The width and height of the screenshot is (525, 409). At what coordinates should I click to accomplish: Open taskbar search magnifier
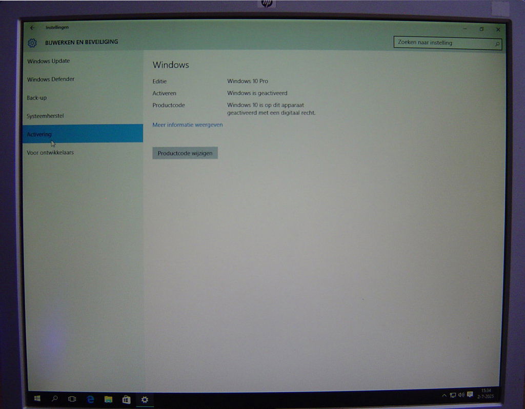54,398
